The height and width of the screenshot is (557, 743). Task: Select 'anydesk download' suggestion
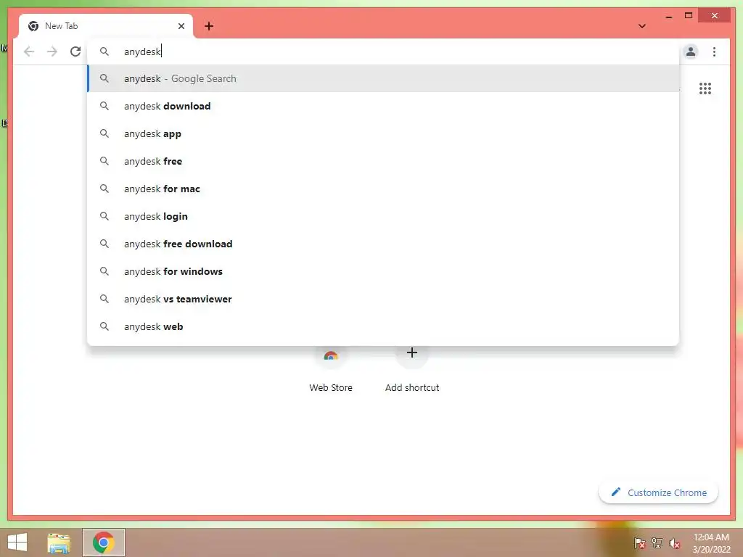click(383, 106)
